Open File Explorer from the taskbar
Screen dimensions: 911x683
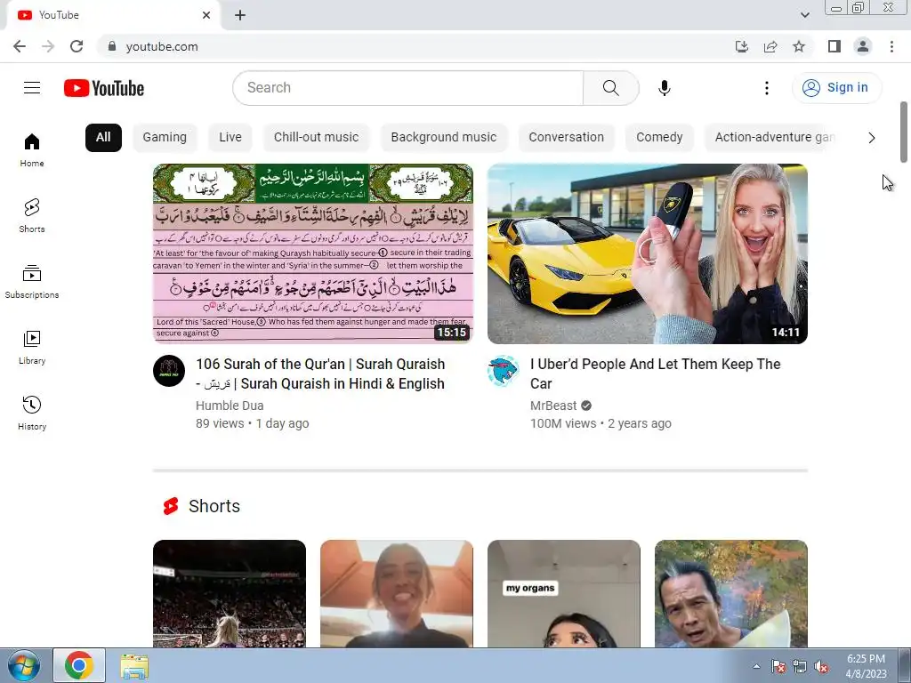pos(134,666)
